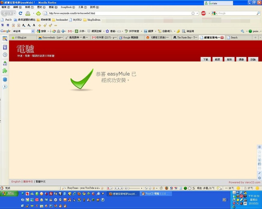Click the FoxyTunes play button
This screenshot has height=209, width=262.
[118, 188]
